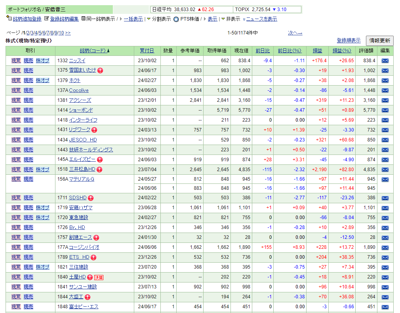Expand the 非表示 dropdown arrow

pos(223,19)
